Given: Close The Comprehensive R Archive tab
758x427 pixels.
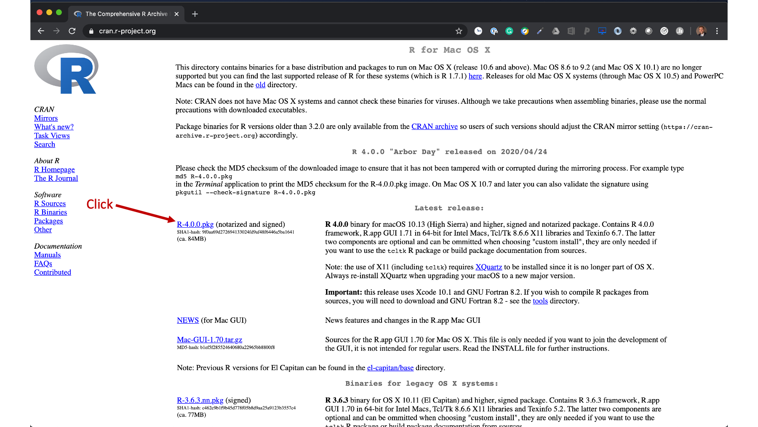Looking at the screenshot, I should [176, 14].
